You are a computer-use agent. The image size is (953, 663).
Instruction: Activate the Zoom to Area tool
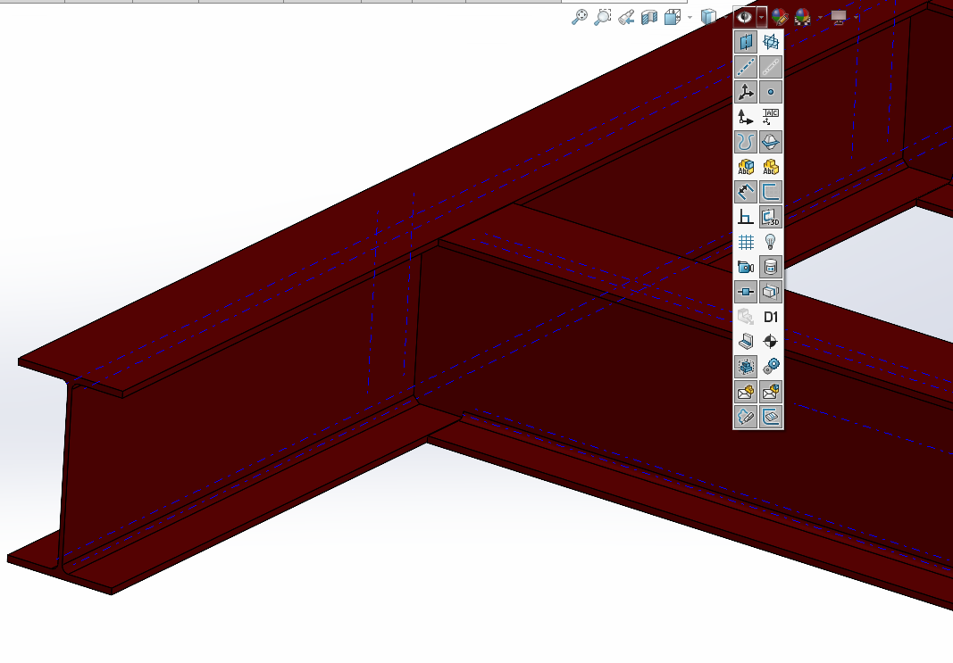[603, 17]
